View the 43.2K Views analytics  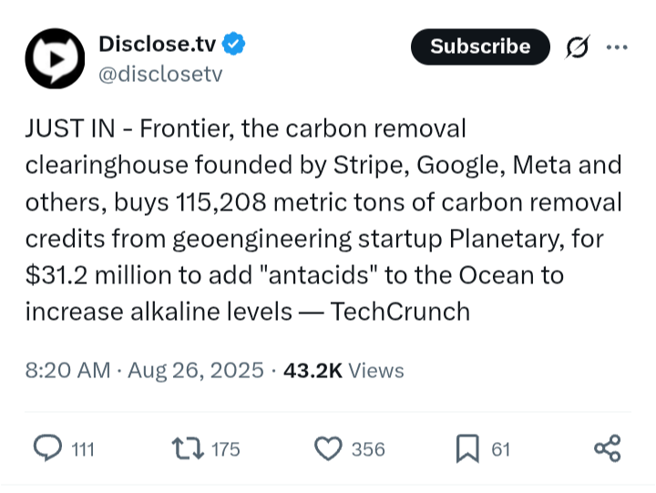click(x=343, y=371)
